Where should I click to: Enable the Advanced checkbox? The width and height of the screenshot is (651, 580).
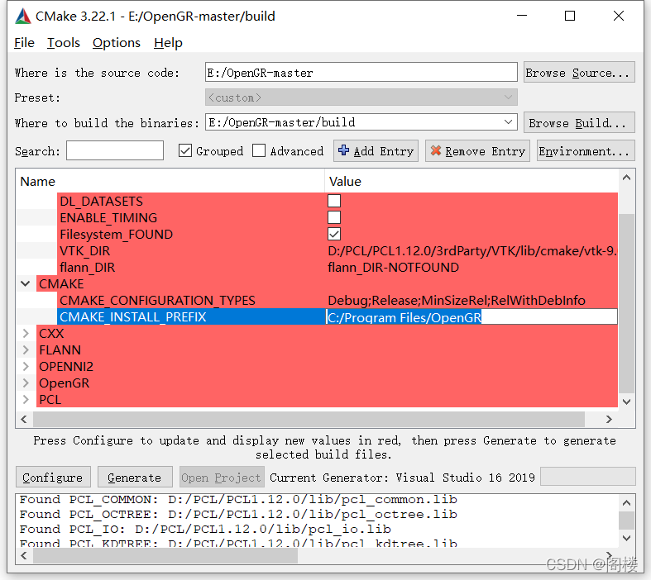point(259,151)
